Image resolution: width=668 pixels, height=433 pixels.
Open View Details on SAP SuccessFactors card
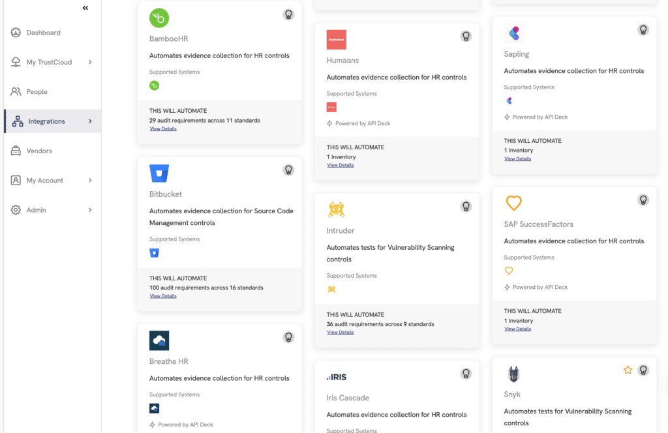pos(517,329)
